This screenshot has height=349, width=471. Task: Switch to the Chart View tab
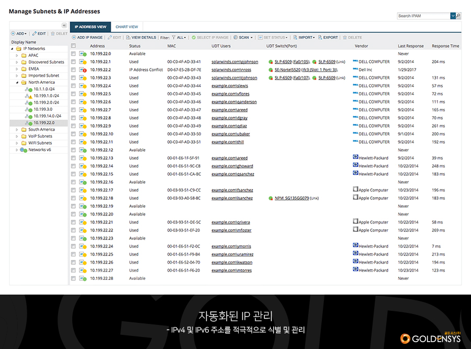pyautogui.click(x=127, y=27)
